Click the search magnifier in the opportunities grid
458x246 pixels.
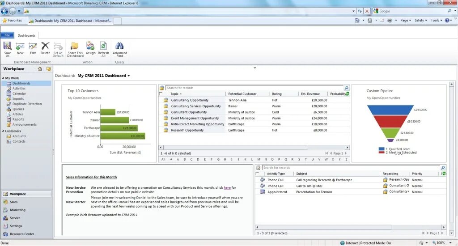click(347, 88)
